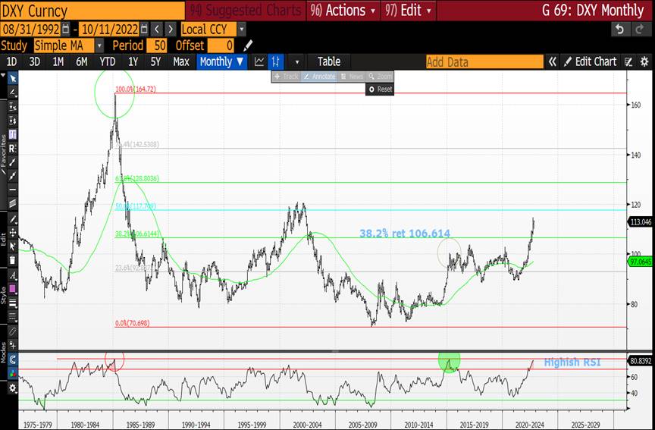The width and height of the screenshot is (655, 430).
Task: Click the Highish RSI annotation text
Action: pyautogui.click(x=572, y=363)
